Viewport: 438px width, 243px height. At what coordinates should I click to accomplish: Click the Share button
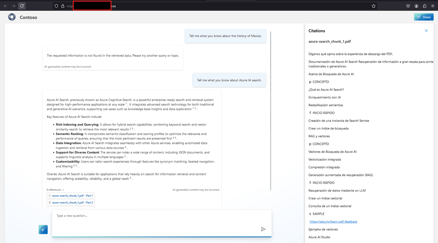[424, 17]
